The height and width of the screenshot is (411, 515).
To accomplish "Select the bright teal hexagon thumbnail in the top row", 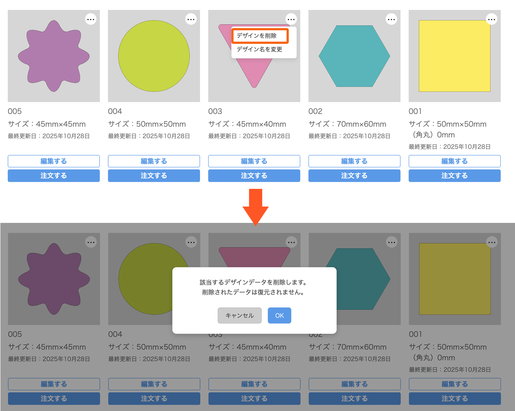I will point(354,56).
